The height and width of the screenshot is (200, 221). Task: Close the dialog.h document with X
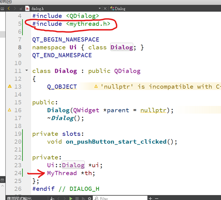[x=105, y=9]
